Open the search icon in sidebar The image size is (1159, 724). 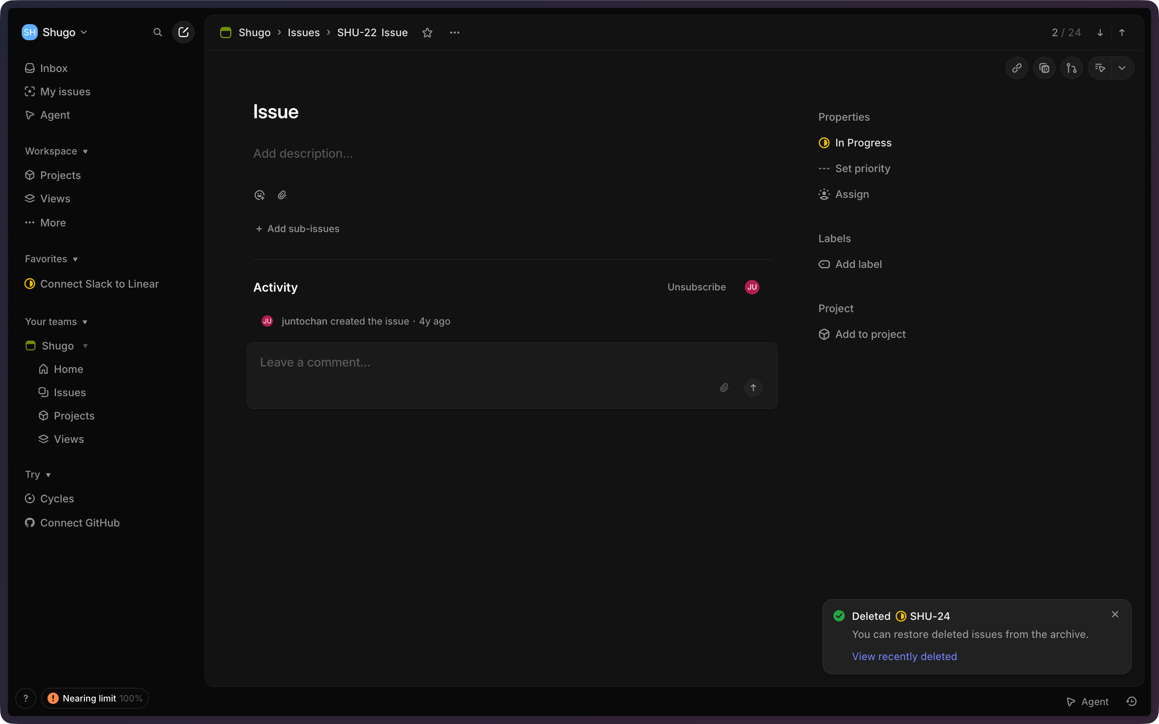pos(158,32)
